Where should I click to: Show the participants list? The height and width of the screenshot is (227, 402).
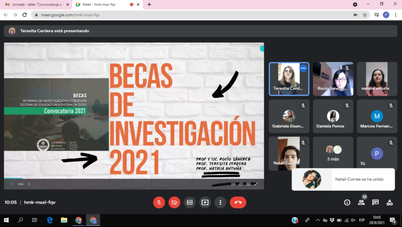pos(361,202)
